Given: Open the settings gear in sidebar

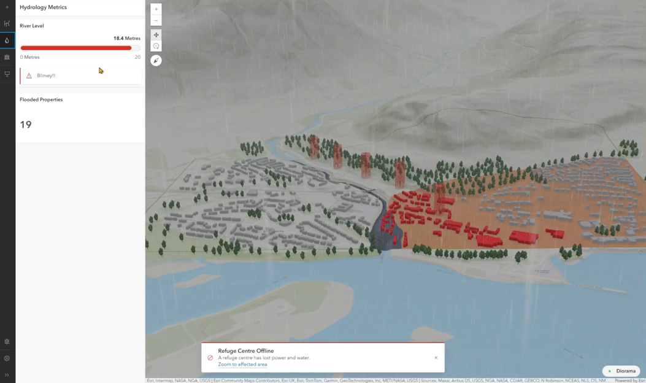Looking at the screenshot, I should (6, 341).
